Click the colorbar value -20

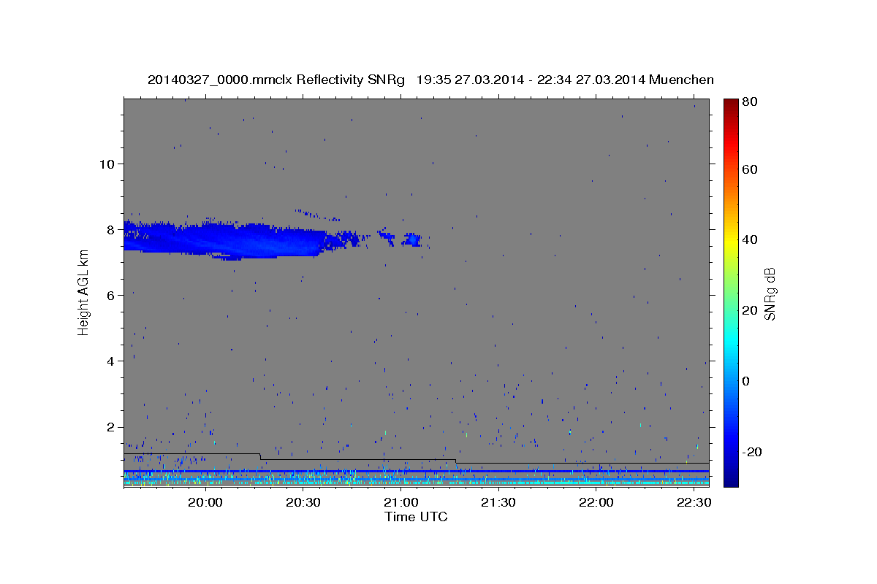pyautogui.click(x=751, y=452)
